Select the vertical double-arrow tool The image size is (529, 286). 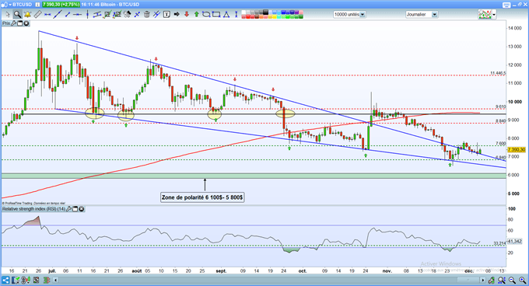[x=236, y=15]
